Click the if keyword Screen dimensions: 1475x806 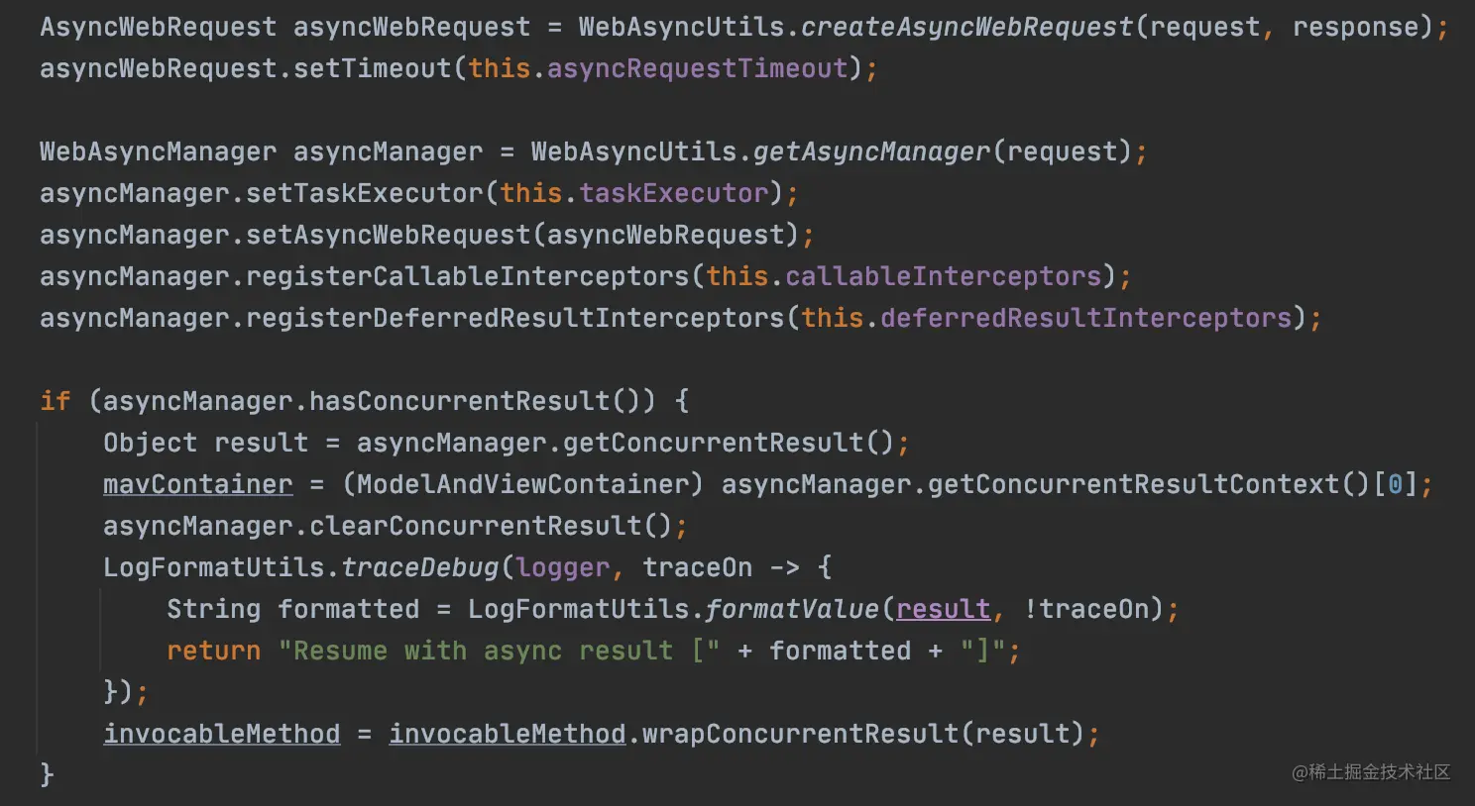pos(56,401)
